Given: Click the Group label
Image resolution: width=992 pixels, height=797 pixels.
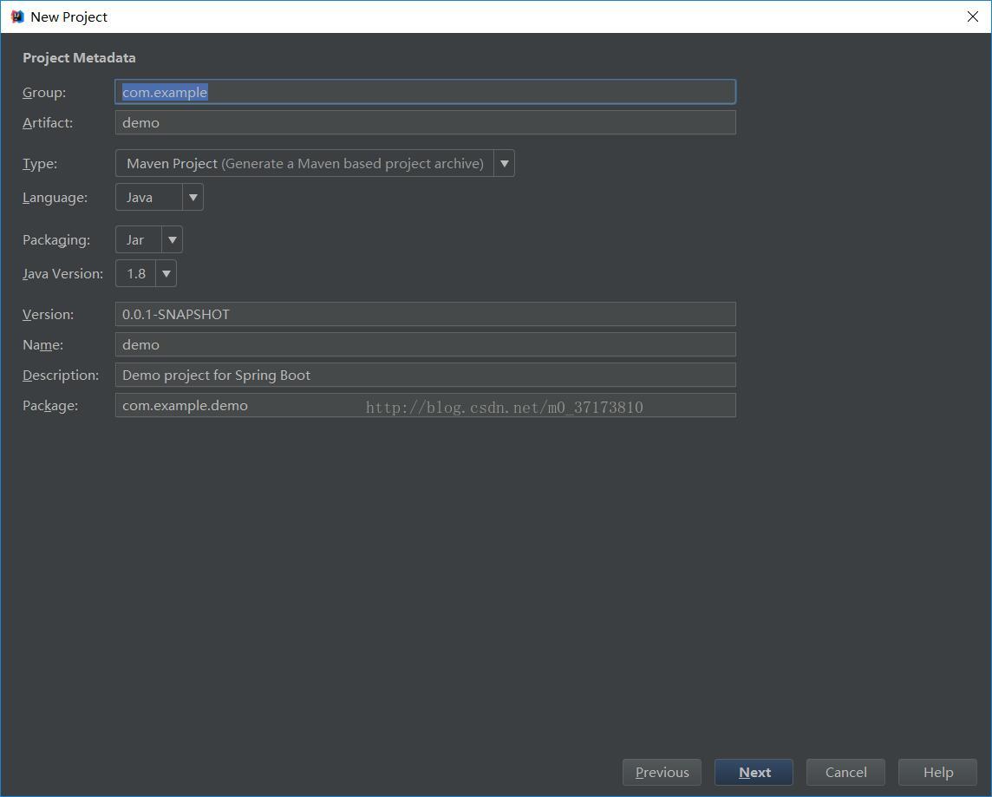Looking at the screenshot, I should pyautogui.click(x=44, y=92).
